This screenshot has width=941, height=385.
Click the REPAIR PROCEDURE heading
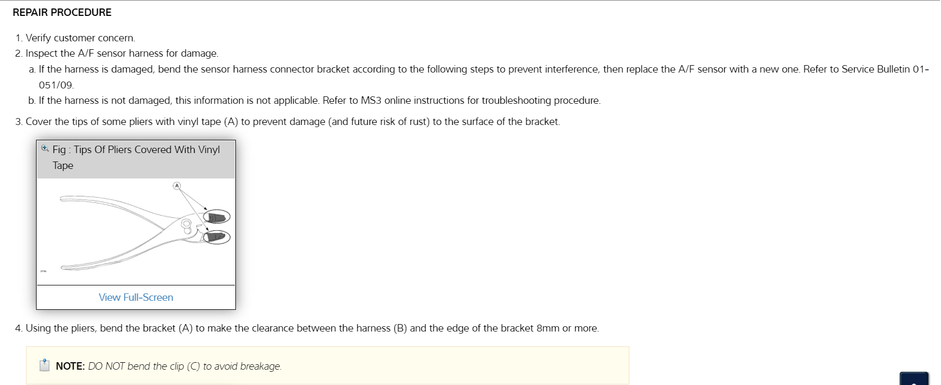click(62, 12)
